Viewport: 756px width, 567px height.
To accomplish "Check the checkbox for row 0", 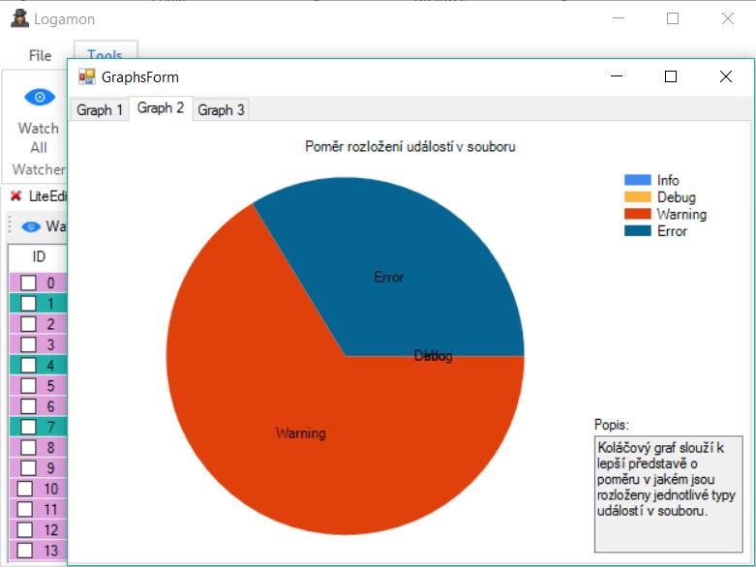I will 28,283.
